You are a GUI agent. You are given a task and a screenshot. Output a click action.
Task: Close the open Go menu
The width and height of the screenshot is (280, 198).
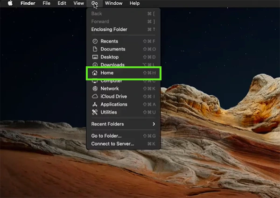click(94, 3)
